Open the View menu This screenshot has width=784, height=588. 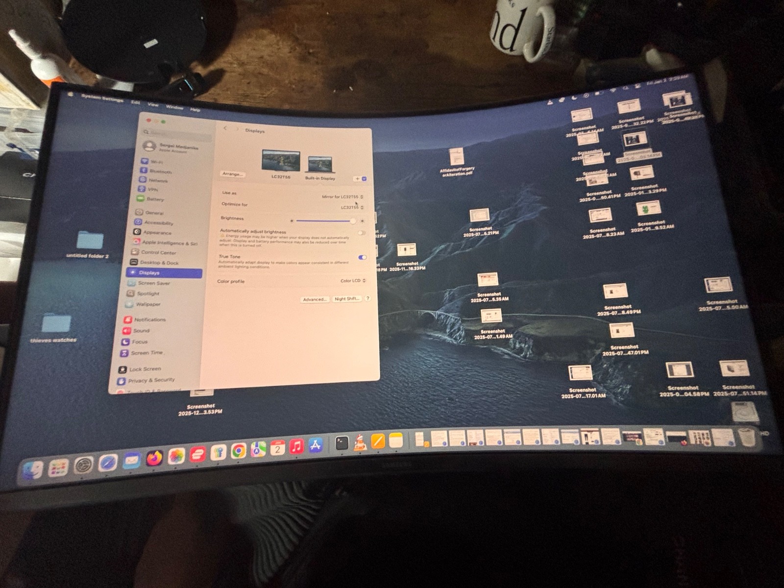pyautogui.click(x=153, y=104)
